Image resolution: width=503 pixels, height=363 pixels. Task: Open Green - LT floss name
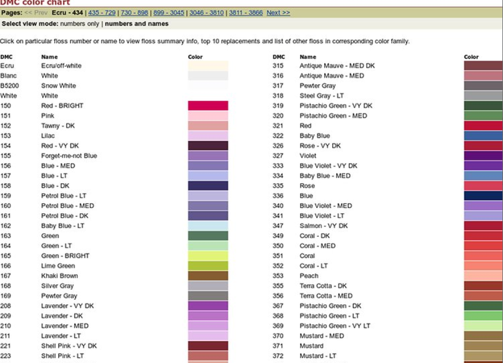click(x=57, y=245)
